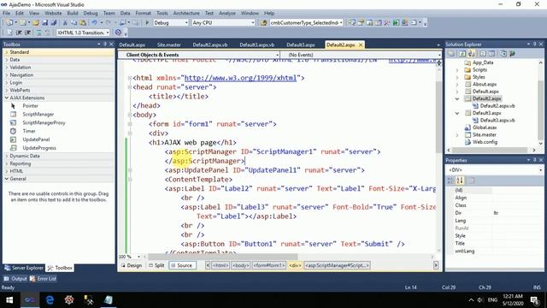
Task: Select the UpdatePanel toolbox control
Action: (x=36, y=139)
